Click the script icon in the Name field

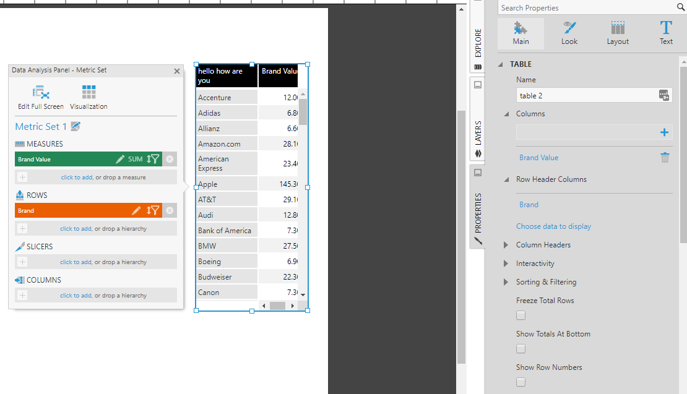(x=663, y=95)
